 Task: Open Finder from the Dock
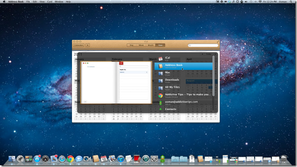coord(12,159)
